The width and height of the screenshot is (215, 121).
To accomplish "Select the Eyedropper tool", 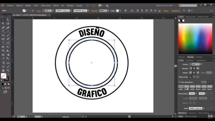I will click(3, 59).
